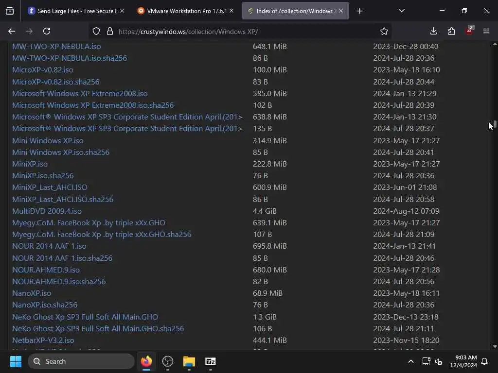Screen dimensions: 498x373
Task: Close the Index of /collection tab
Action: point(341,11)
